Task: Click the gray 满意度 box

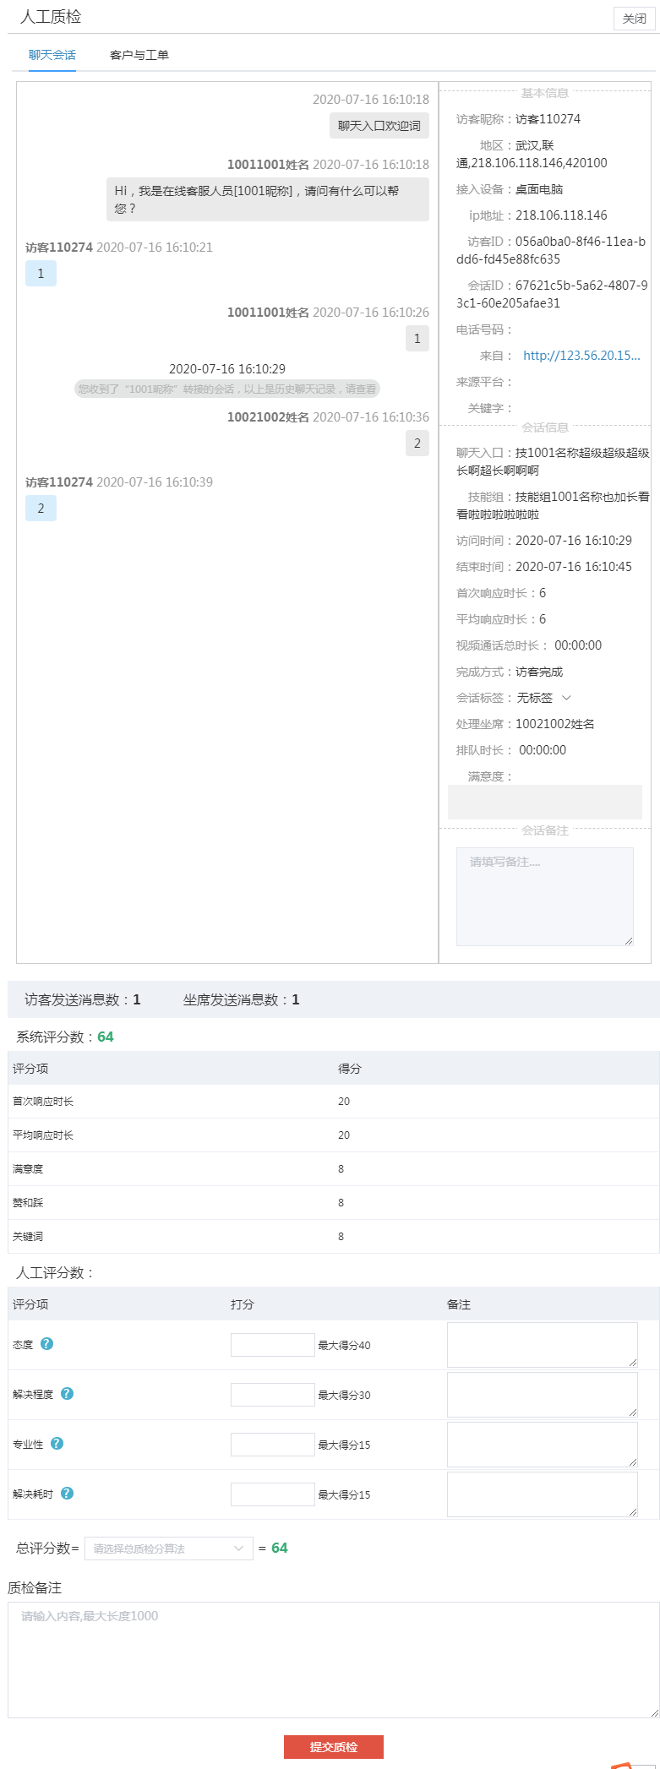Action: point(545,802)
